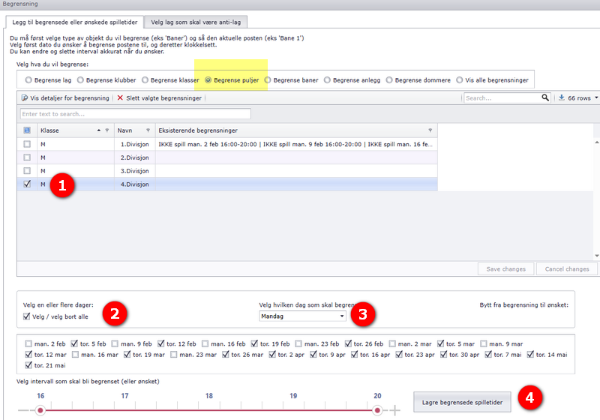Click the slider end handle at 20
Screen dimensions: 600x420
coord(377,410)
